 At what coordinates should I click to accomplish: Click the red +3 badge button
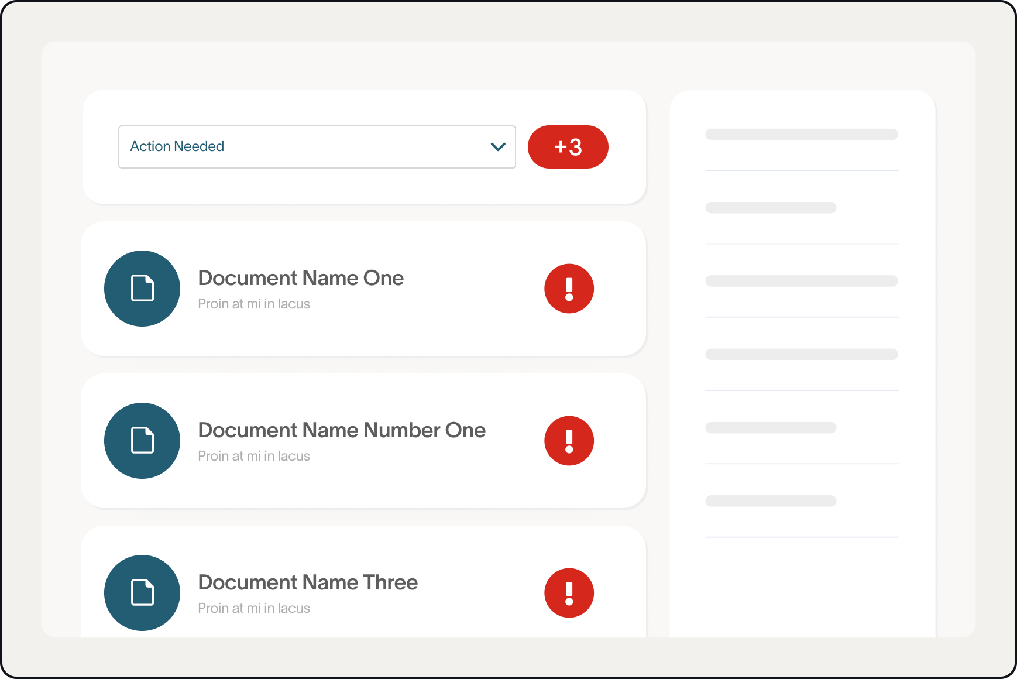coord(568,147)
